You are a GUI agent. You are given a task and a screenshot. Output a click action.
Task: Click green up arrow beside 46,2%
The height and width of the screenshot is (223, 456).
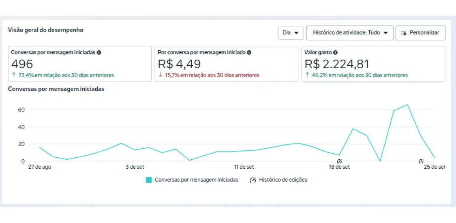(x=307, y=75)
